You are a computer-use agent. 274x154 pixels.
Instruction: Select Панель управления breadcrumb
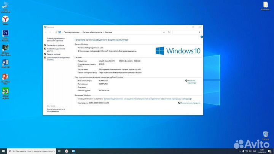tap(72, 32)
